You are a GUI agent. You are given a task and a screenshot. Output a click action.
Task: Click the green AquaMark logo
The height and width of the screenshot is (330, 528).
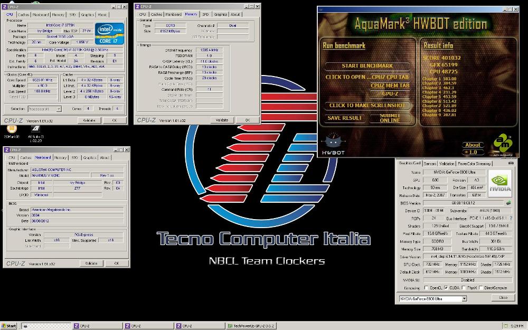[x=503, y=145]
